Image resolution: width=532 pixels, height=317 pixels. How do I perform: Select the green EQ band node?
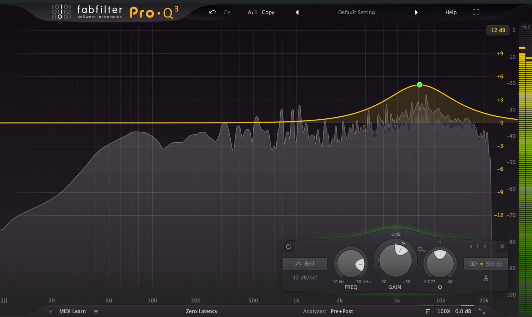(419, 85)
